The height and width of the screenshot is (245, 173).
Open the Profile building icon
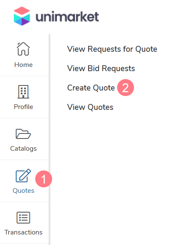tap(23, 92)
